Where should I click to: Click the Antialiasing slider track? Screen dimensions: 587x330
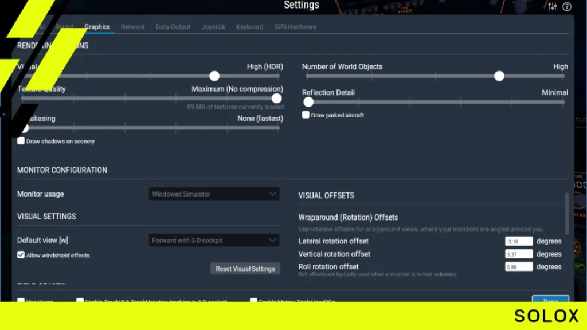[x=151, y=128]
